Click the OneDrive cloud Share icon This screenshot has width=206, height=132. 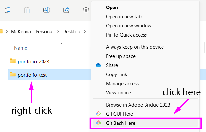[98, 65]
